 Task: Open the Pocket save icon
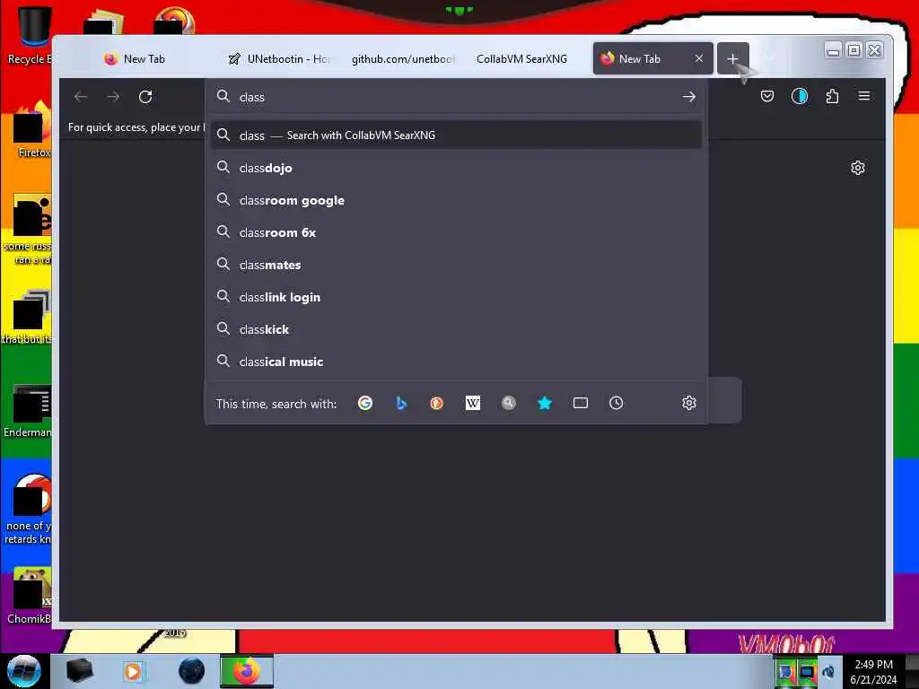[767, 96]
